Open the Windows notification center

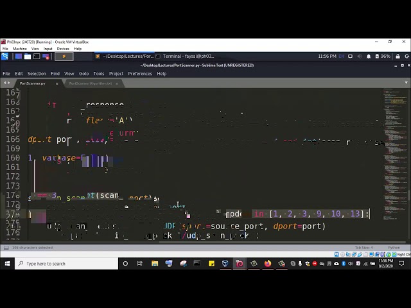[x=401, y=264]
